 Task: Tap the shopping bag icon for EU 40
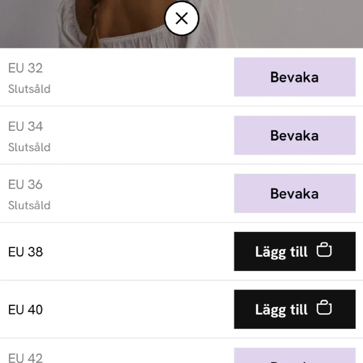point(324,308)
